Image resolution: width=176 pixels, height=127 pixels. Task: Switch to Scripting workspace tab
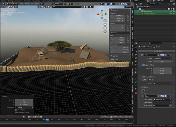pos(58,1)
